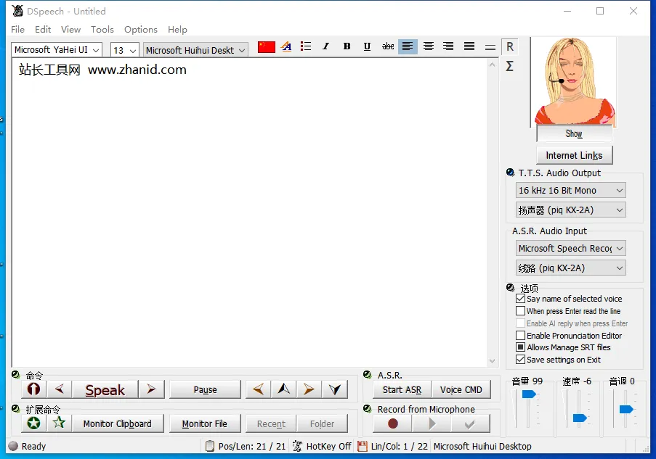Open the Options menu

(x=141, y=30)
